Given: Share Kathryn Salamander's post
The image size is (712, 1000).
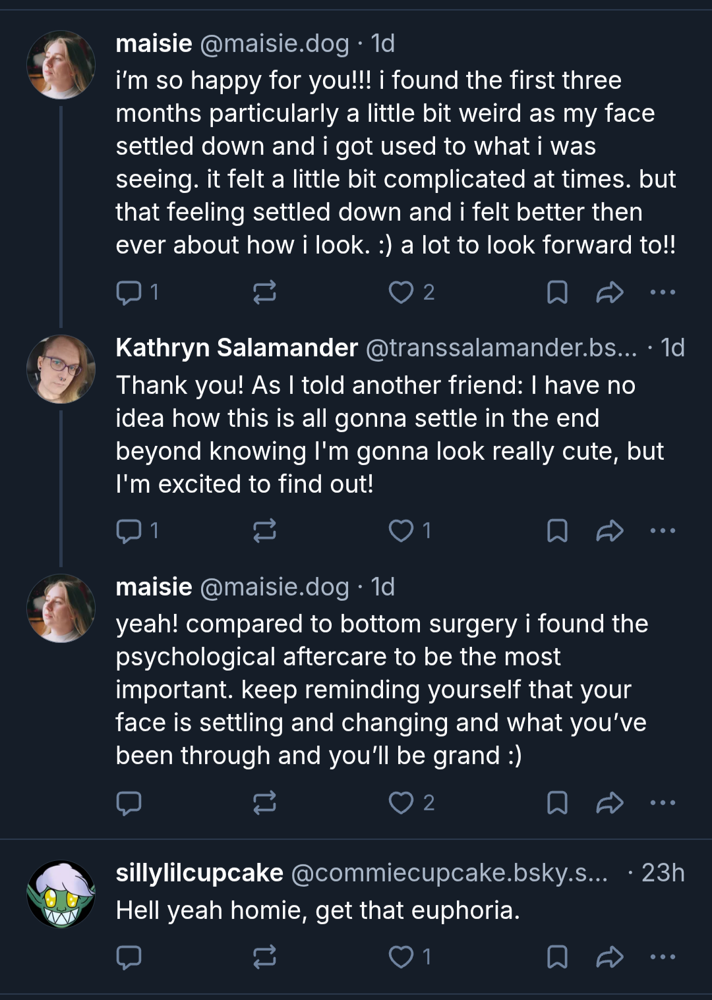Looking at the screenshot, I should (x=610, y=530).
